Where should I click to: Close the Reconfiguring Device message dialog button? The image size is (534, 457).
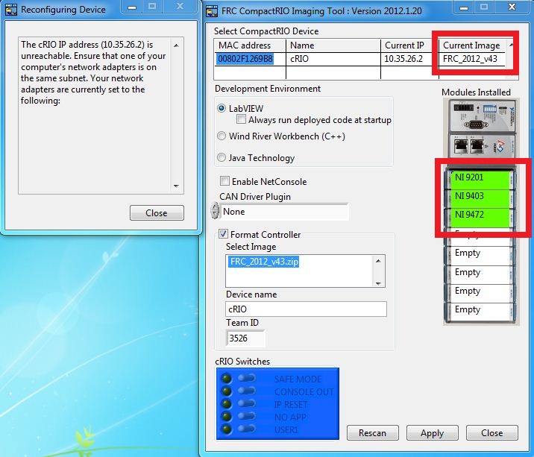tap(157, 212)
